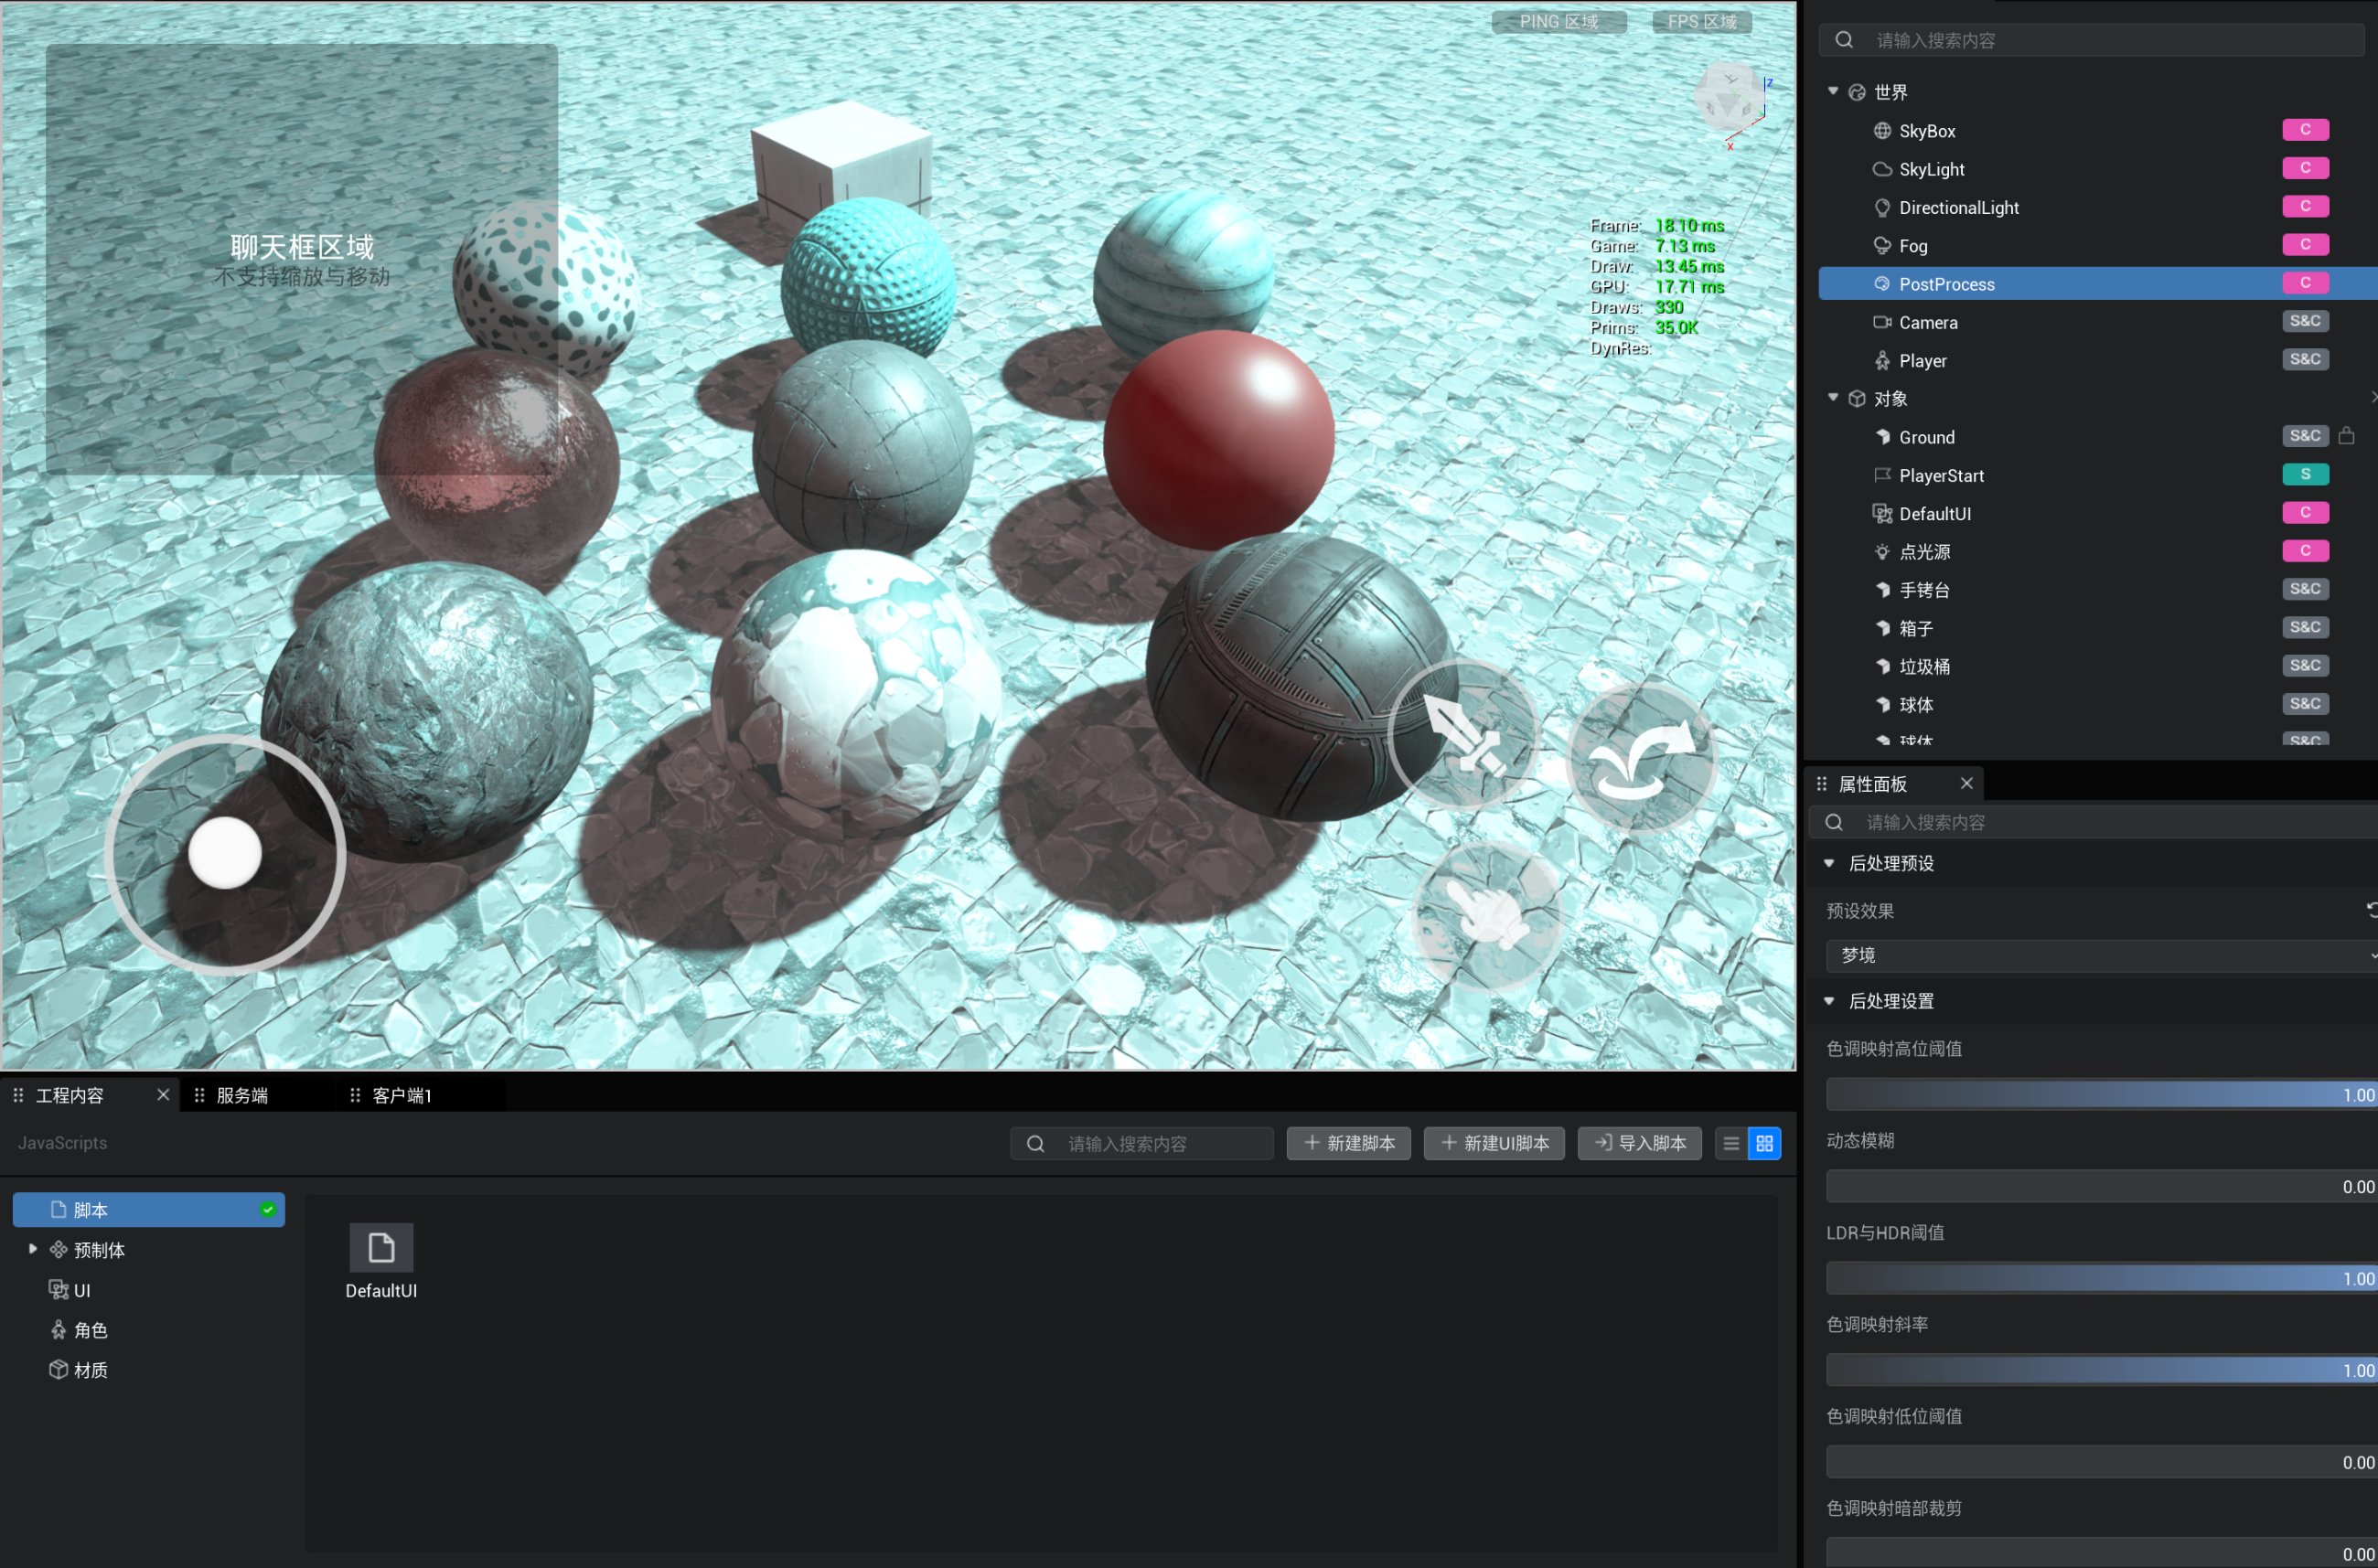Collapse the 后处理设置 section
2378x1568 pixels.
pos(1828,1001)
